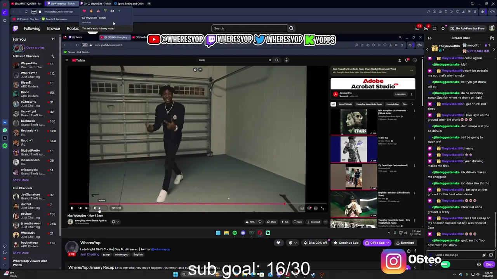Click Open stories link
The height and width of the screenshot is (279, 497).
coord(35,48)
